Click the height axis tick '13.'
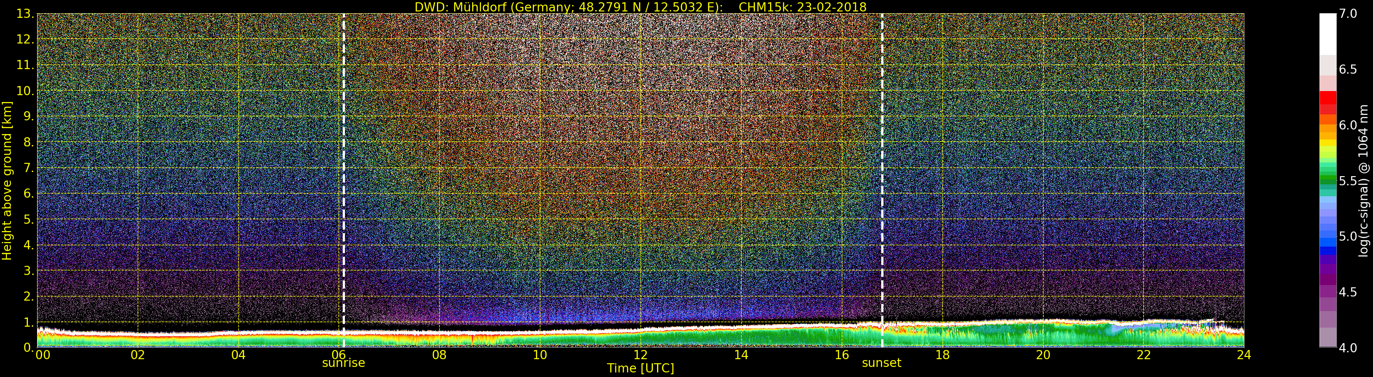This screenshot has width=1373, height=377. click(x=25, y=14)
